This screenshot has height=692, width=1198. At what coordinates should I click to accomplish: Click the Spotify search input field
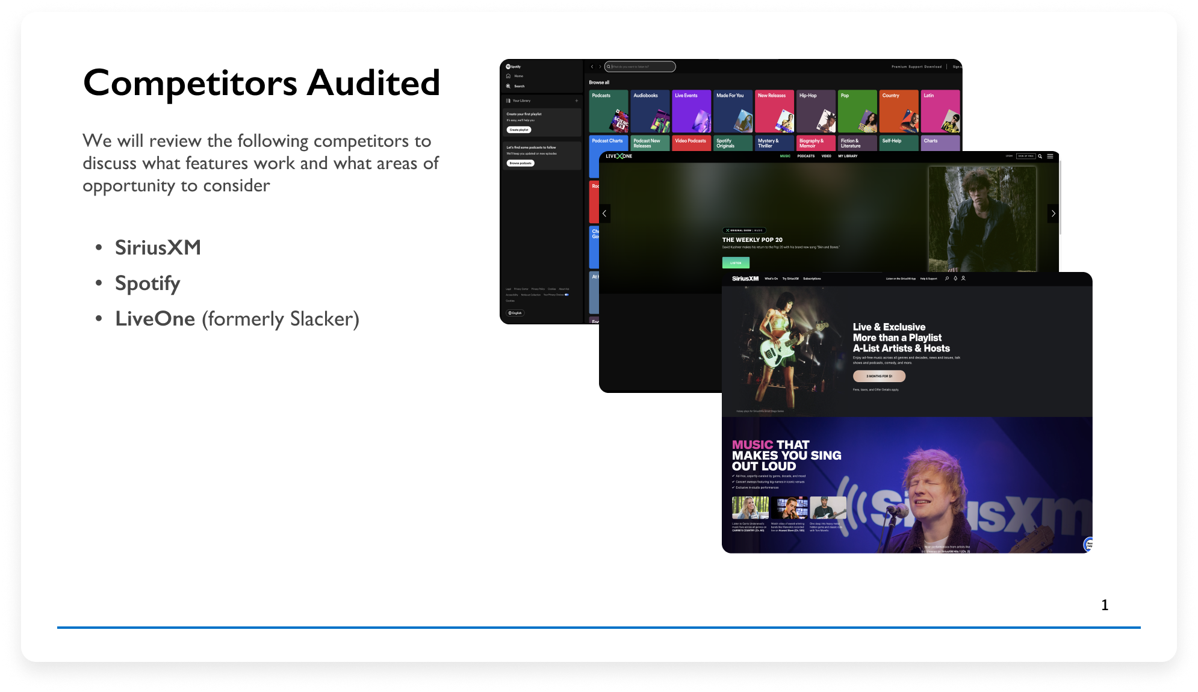pyautogui.click(x=641, y=67)
